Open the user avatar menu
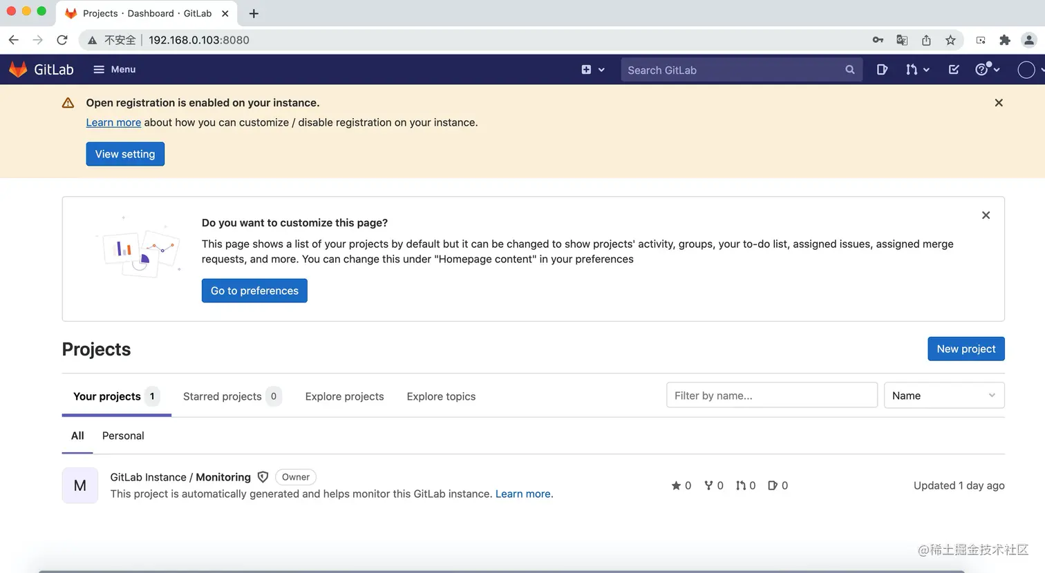The width and height of the screenshot is (1045, 573). tap(1030, 70)
